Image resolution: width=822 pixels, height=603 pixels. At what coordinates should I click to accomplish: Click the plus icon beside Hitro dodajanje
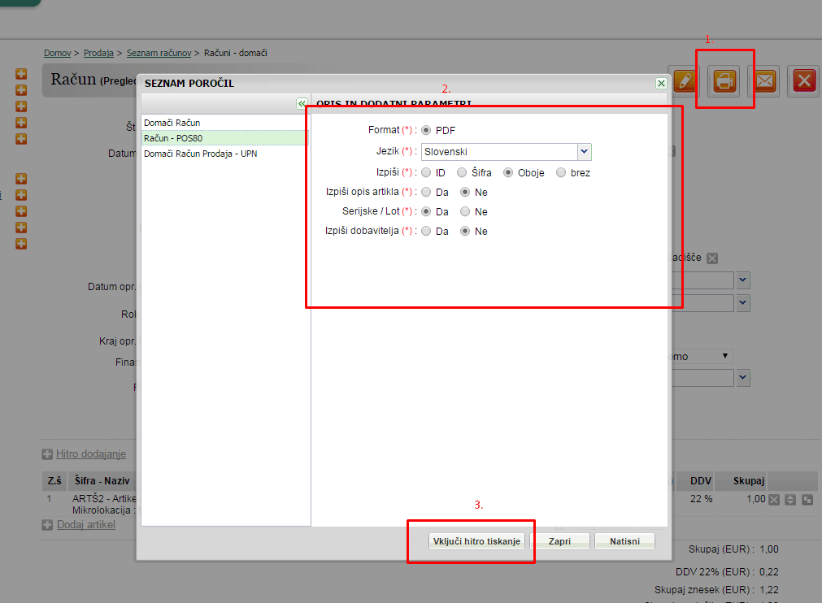pos(47,454)
